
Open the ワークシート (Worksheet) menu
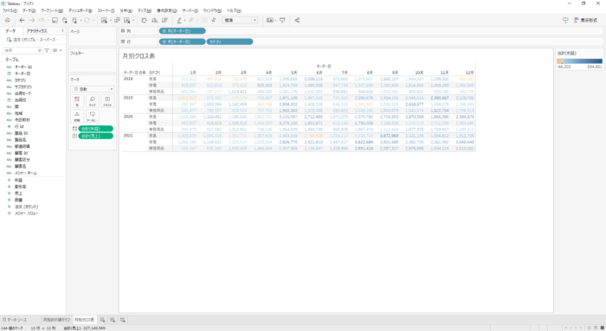point(52,10)
